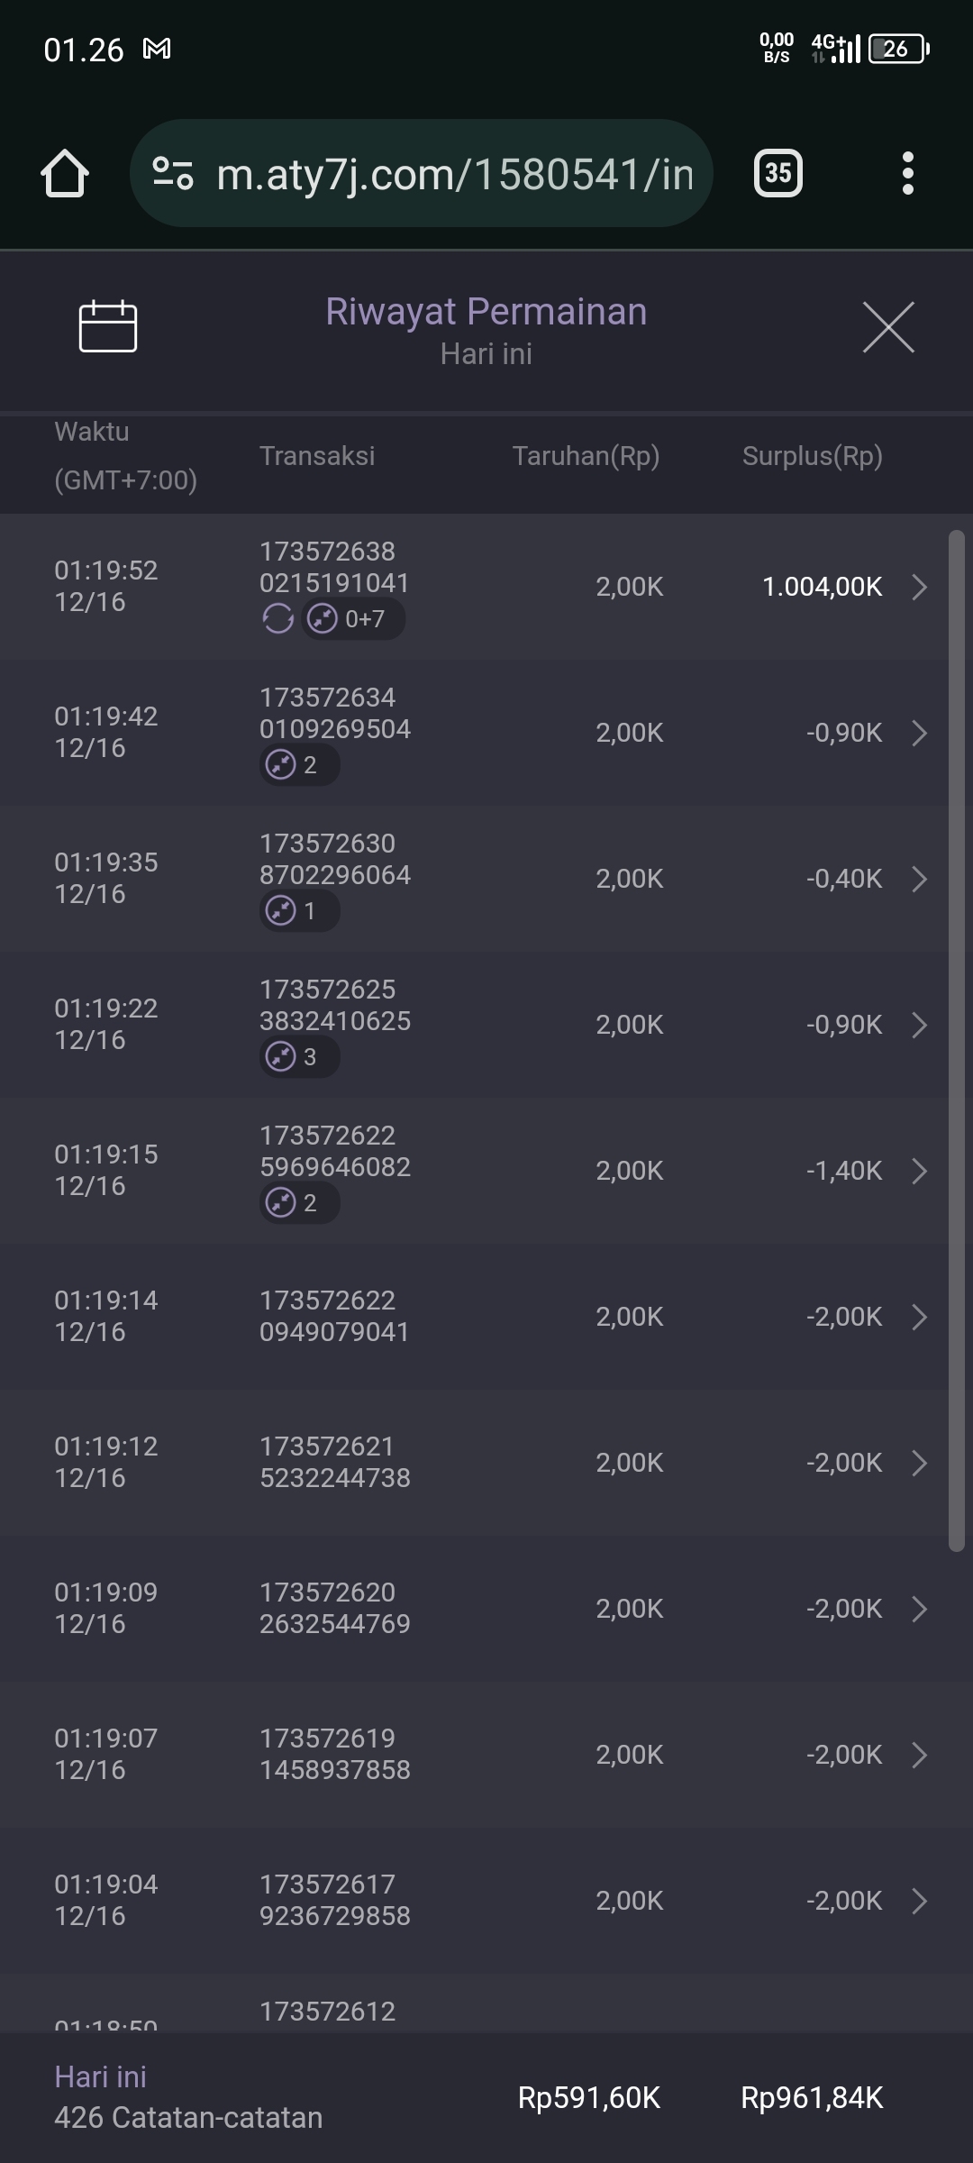973x2163 pixels.
Task: Click the address bar URL m.aty7j.com
Action: 455,174
